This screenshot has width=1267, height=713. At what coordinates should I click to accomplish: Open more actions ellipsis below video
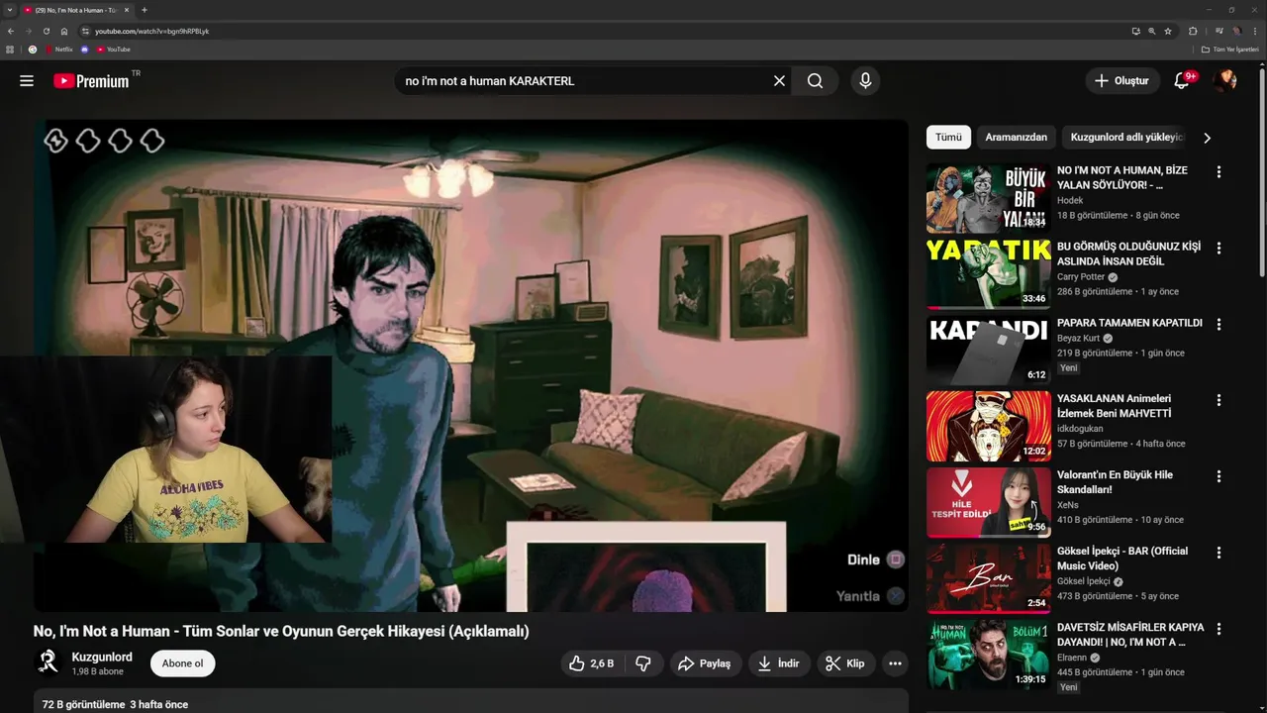click(x=895, y=663)
